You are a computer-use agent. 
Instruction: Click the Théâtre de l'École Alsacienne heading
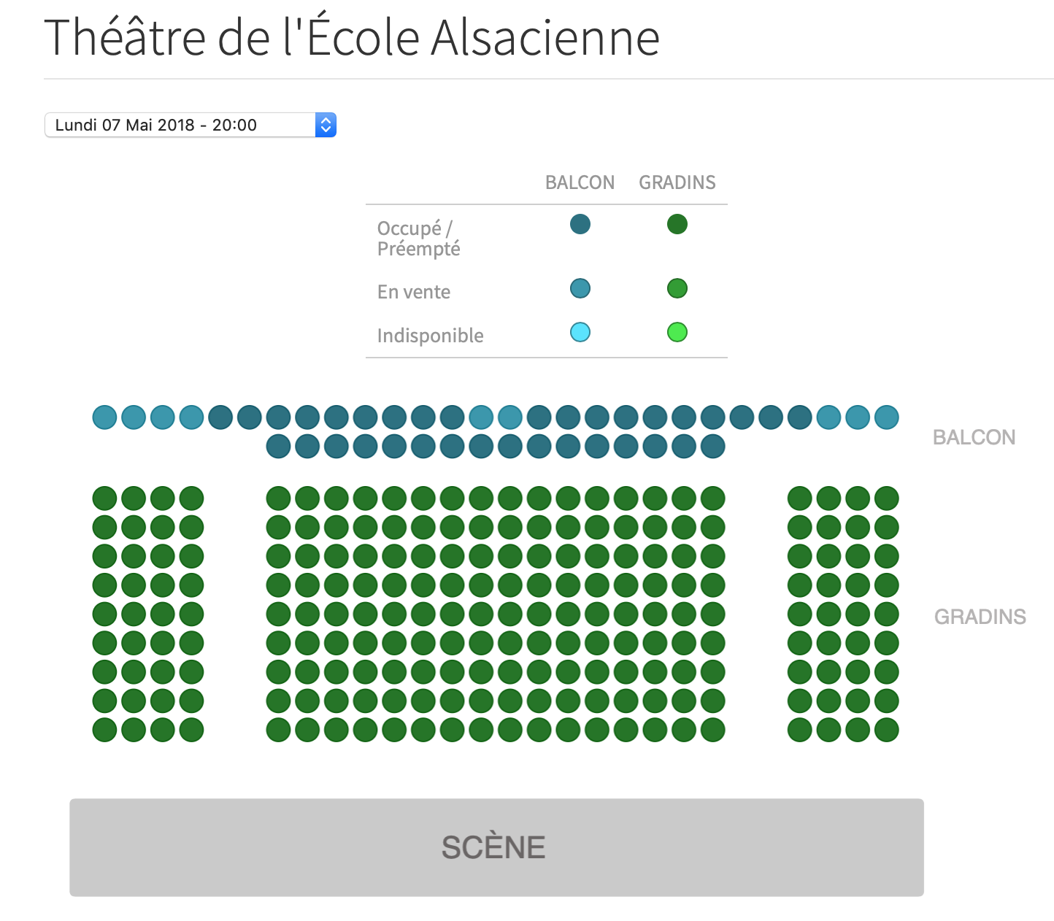click(352, 37)
